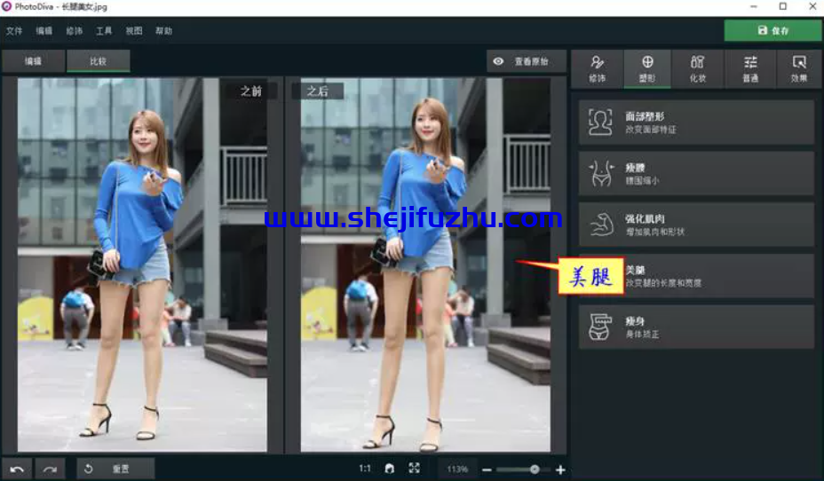Click the undo arrow icon
Viewport: 824px width, 481px height.
[x=17, y=469]
